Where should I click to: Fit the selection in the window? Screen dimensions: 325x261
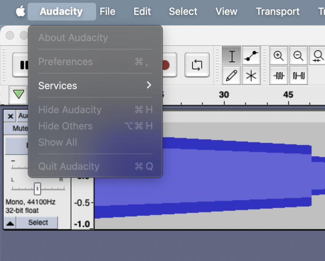279,75
